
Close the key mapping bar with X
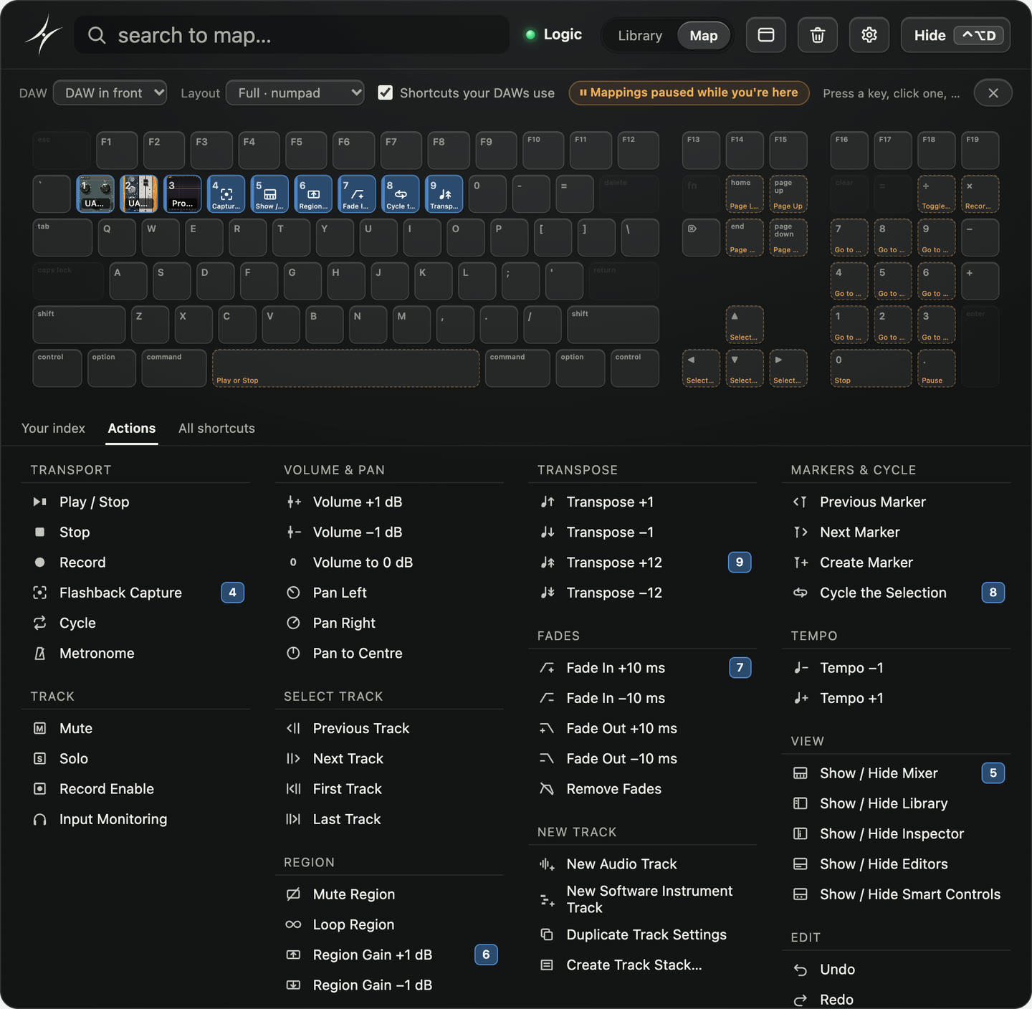(x=993, y=92)
